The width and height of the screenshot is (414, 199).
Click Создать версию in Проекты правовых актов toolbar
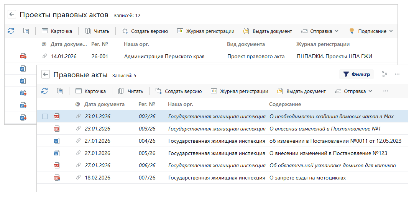145,31
